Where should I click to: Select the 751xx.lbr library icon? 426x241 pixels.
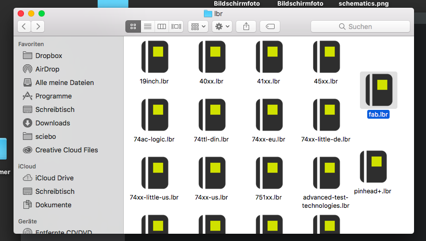(269, 173)
